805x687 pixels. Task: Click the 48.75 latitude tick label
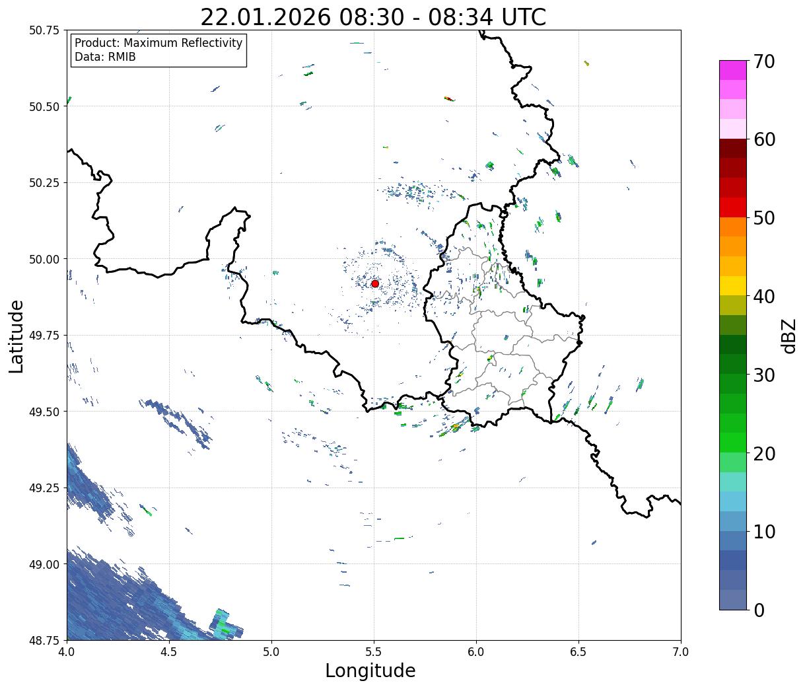(x=44, y=640)
